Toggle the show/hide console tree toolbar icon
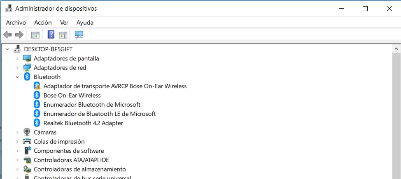Viewport: 401px width, 179px height. coord(35,34)
